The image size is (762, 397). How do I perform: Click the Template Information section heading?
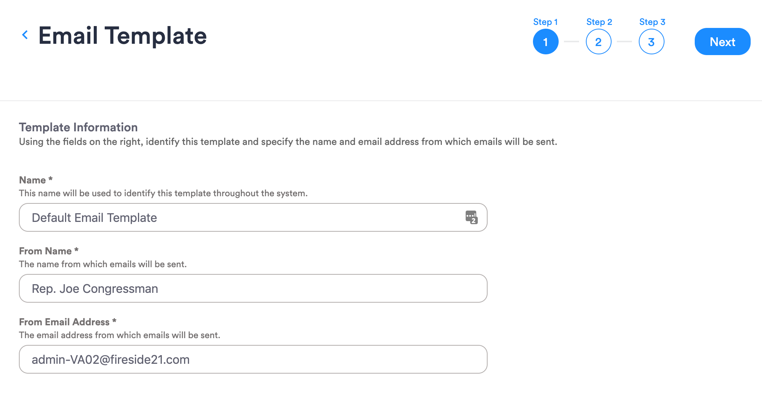click(x=78, y=127)
